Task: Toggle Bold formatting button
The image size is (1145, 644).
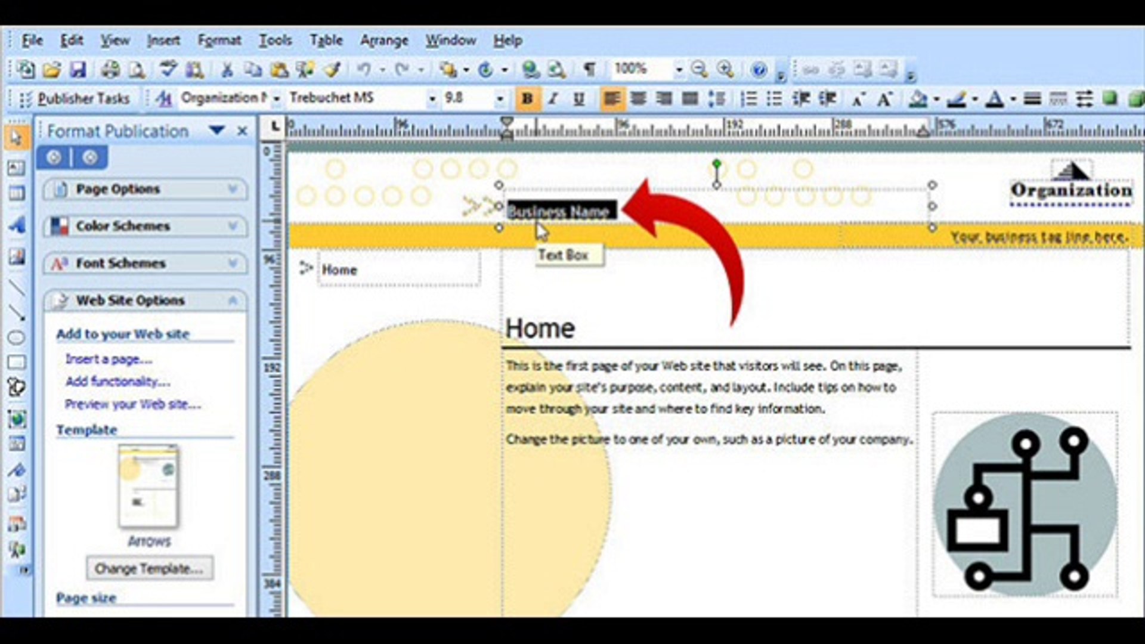Action: click(x=527, y=98)
